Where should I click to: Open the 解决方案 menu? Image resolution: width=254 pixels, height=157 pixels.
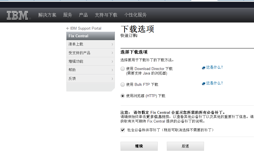[x=47, y=15]
